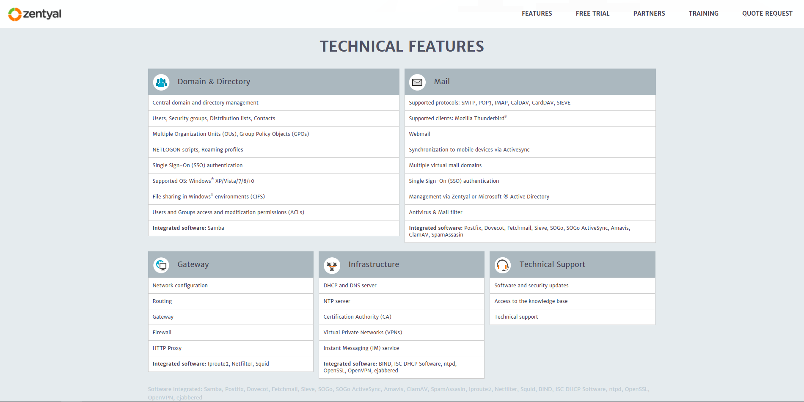The width and height of the screenshot is (804, 402).
Task: Click the 'Routing' row
Action: pyautogui.click(x=231, y=301)
